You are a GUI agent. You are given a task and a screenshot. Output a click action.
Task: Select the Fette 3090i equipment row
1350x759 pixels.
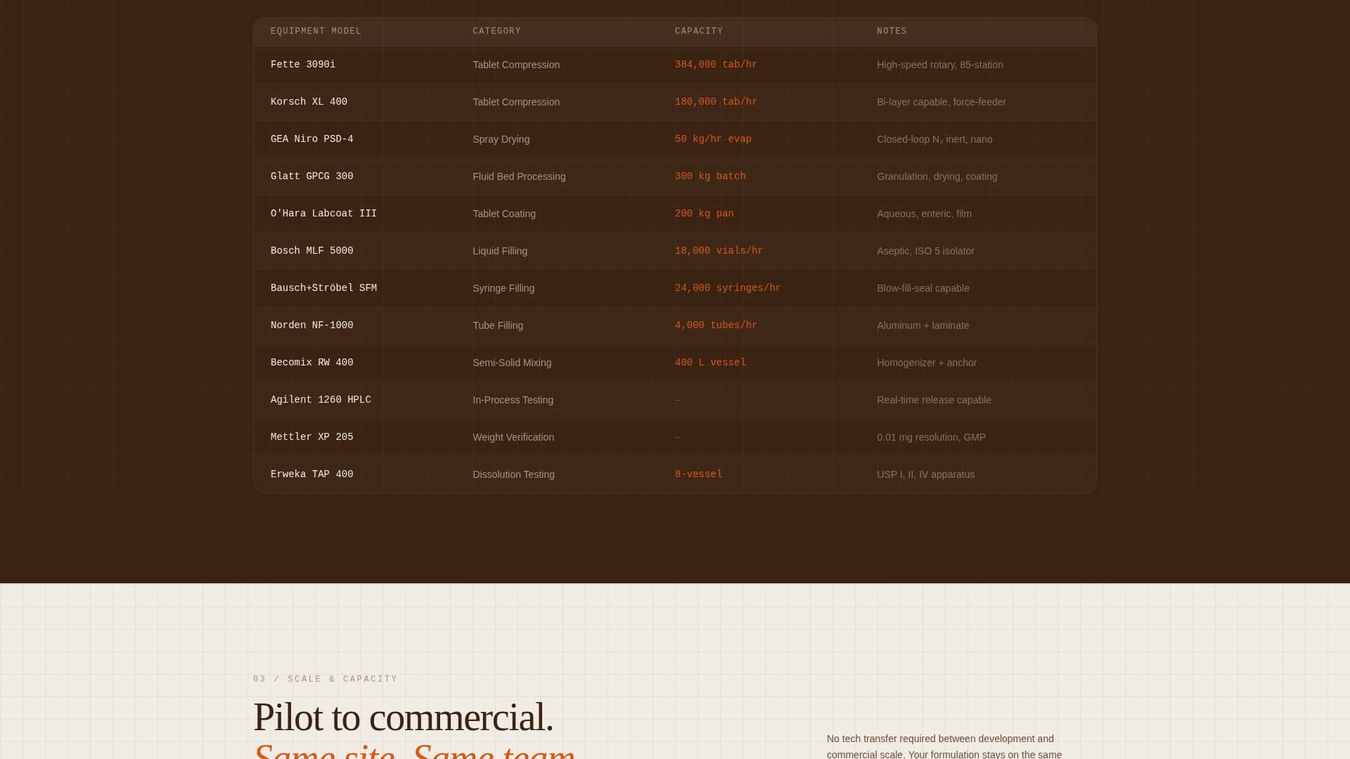[303, 64]
